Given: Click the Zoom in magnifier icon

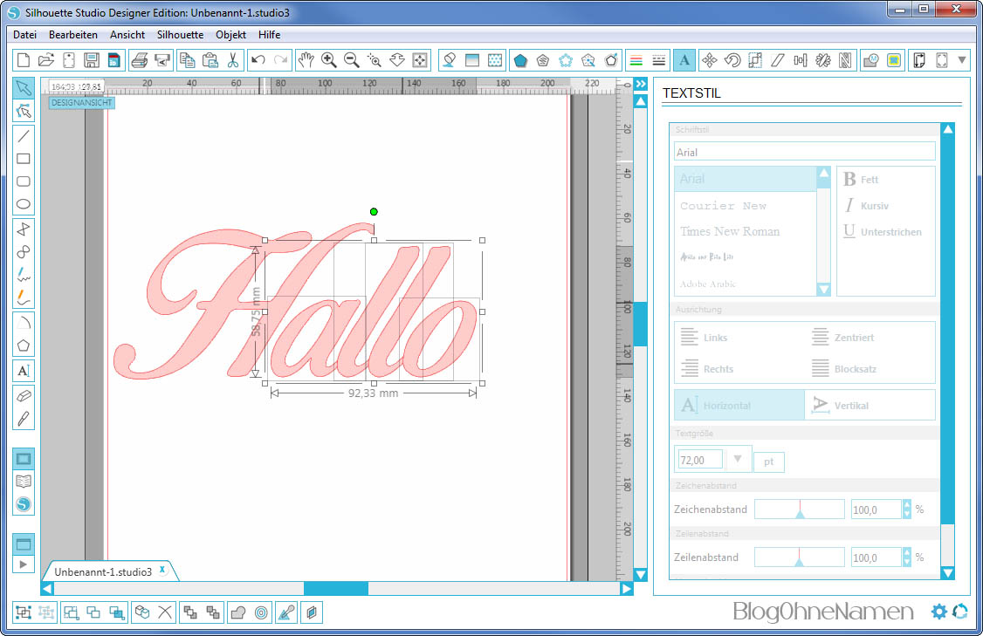Looking at the screenshot, I should tap(329, 60).
